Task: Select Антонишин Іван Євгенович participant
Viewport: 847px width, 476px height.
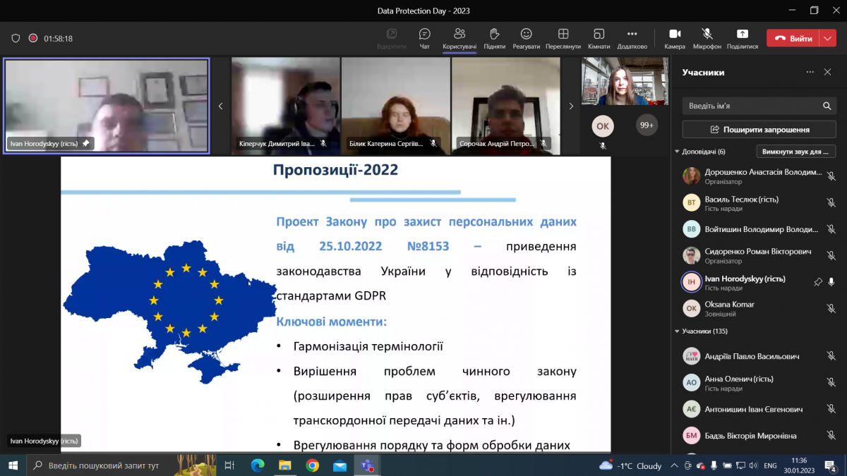Action: pyautogui.click(x=759, y=409)
